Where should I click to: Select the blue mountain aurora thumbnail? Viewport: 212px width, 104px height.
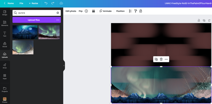(x=25, y=32)
